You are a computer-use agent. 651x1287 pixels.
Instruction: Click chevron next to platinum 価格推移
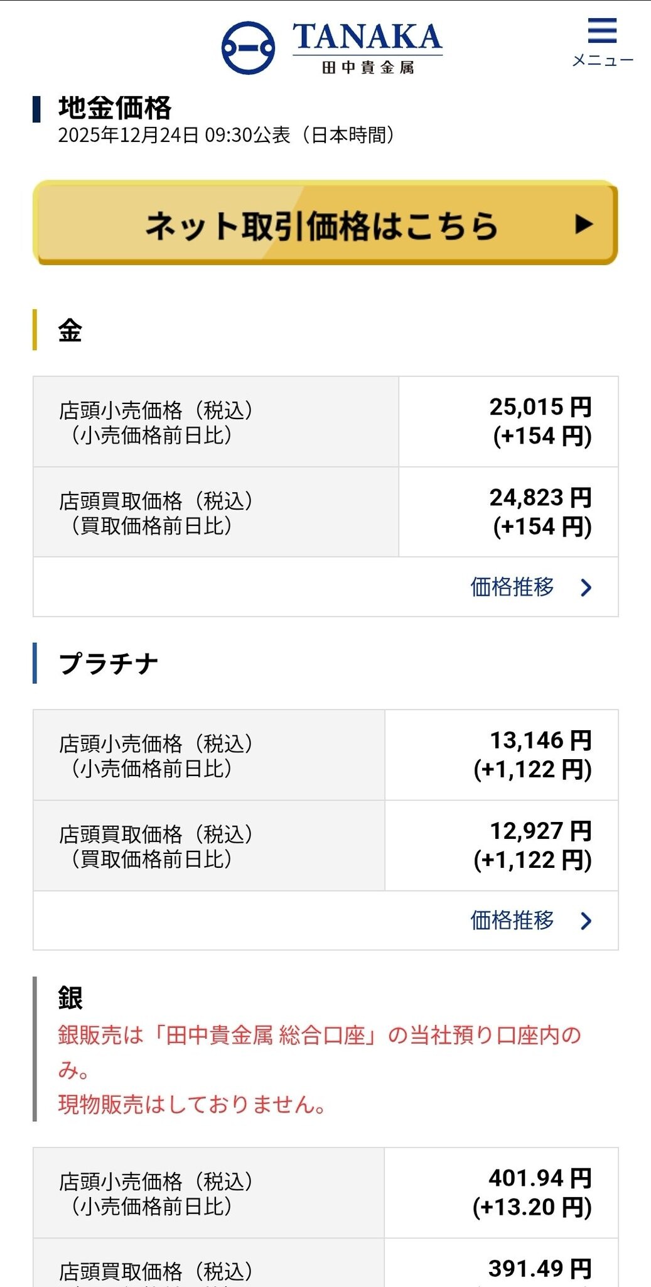[x=586, y=921]
